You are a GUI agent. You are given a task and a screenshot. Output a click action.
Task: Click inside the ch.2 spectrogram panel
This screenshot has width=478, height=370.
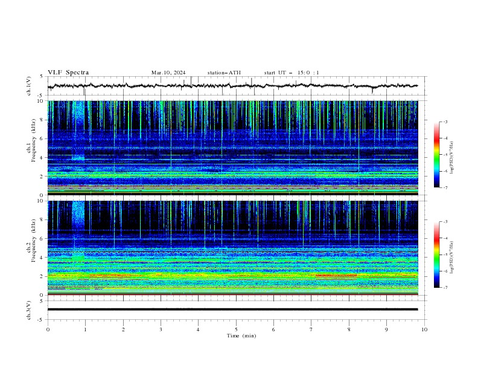[232, 248]
